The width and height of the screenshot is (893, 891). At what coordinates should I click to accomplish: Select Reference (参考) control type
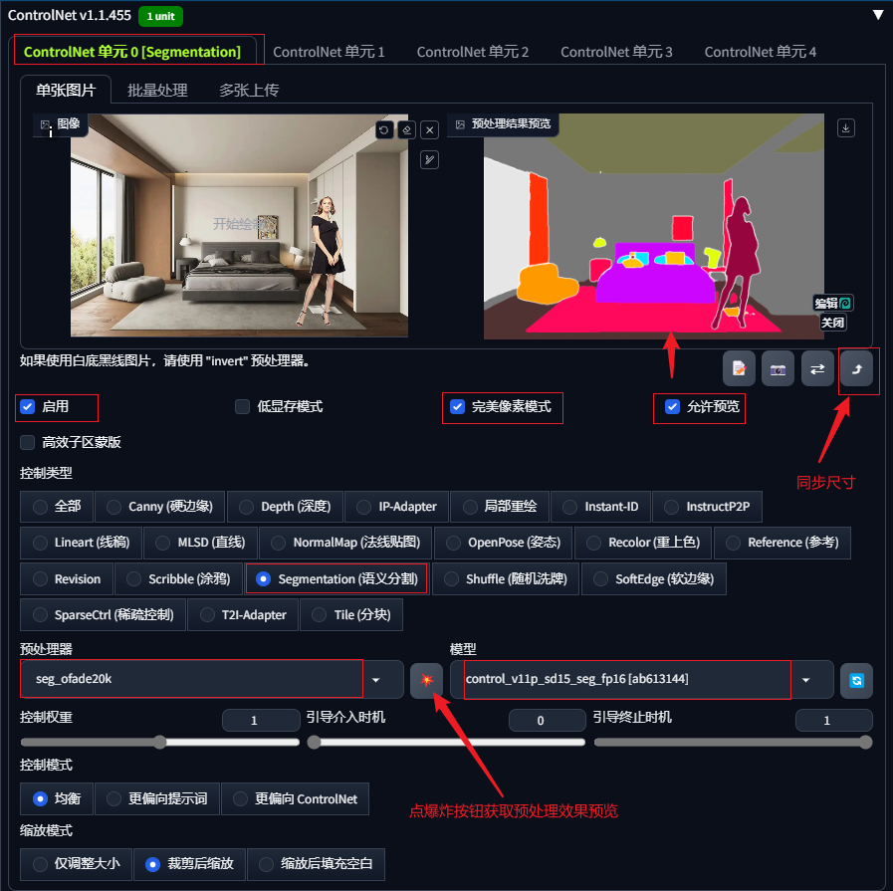pos(782,543)
